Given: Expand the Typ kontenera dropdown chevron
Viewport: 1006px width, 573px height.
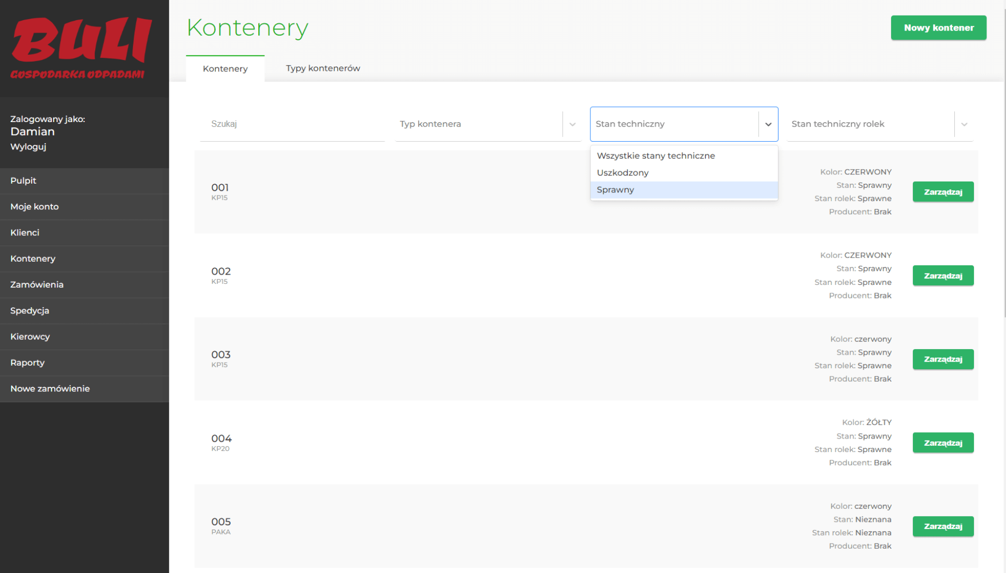Looking at the screenshot, I should [572, 124].
